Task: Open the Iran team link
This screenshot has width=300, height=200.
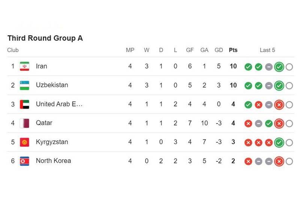Action: pos(41,66)
